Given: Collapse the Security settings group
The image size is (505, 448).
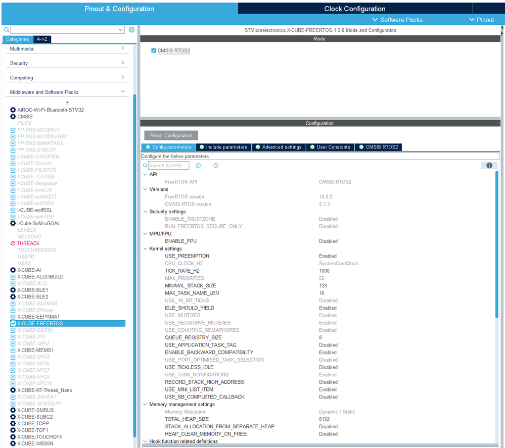Looking at the screenshot, I should point(145,212).
